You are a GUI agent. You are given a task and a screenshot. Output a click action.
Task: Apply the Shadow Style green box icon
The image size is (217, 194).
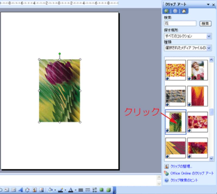(101, 190)
